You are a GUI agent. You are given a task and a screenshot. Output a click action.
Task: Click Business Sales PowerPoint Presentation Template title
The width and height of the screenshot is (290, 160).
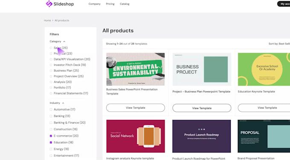[132, 92]
